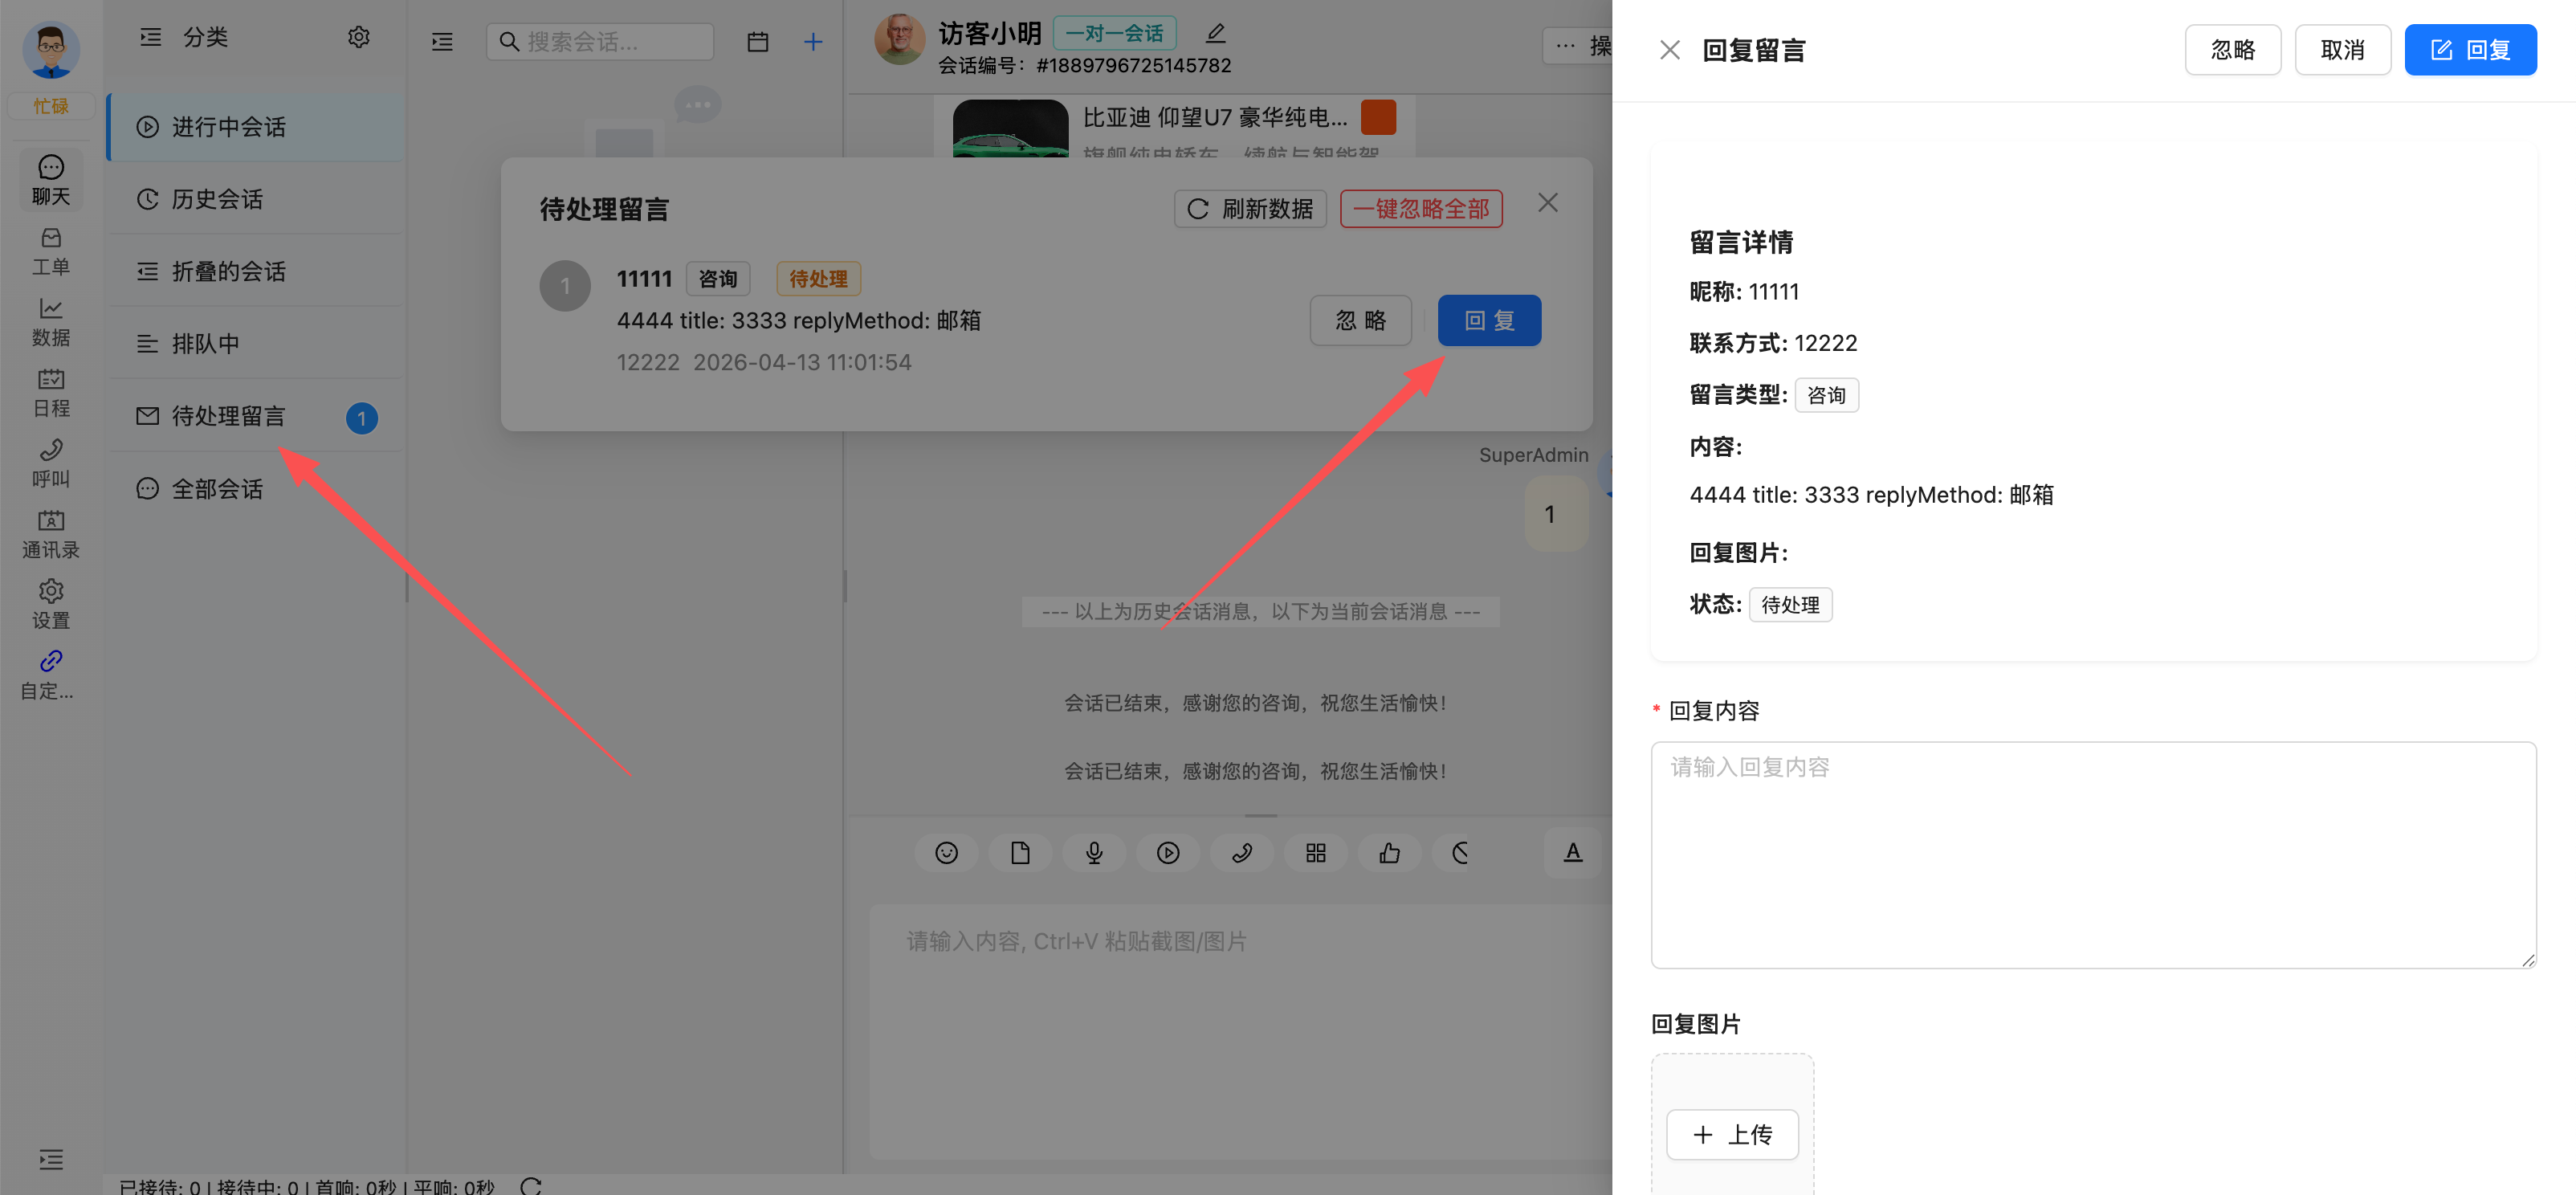The width and height of the screenshot is (2576, 1195).
Task: Open the 日程 schedule sidebar icon
Action: tap(51, 393)
